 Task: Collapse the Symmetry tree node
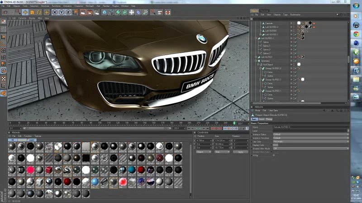click(x=256, y=61)
